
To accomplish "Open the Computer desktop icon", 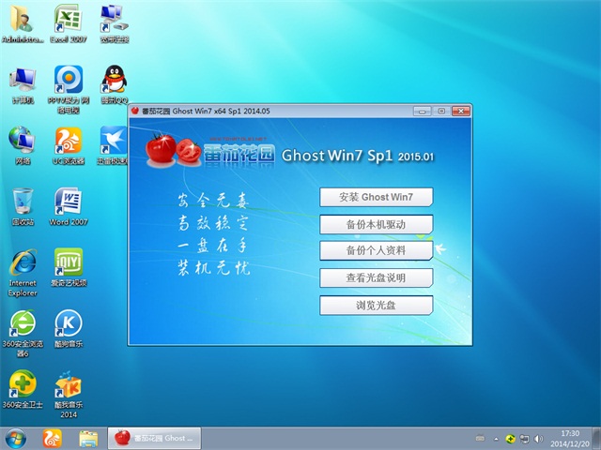I will pos(23,81).
